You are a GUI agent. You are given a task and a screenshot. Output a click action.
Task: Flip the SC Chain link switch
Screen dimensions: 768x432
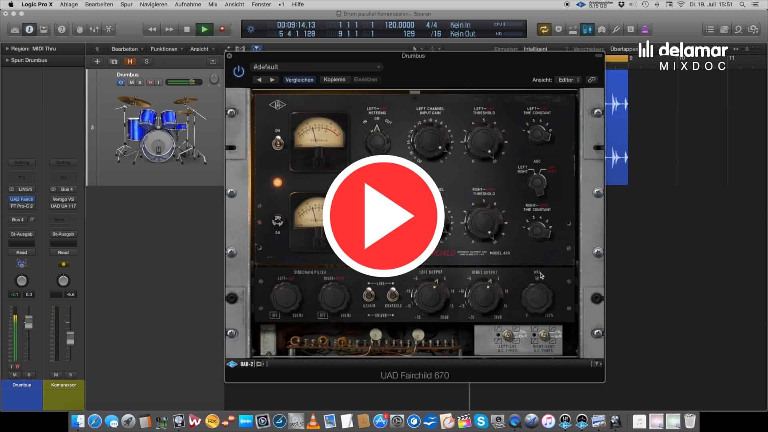click(x=368, y=295)
